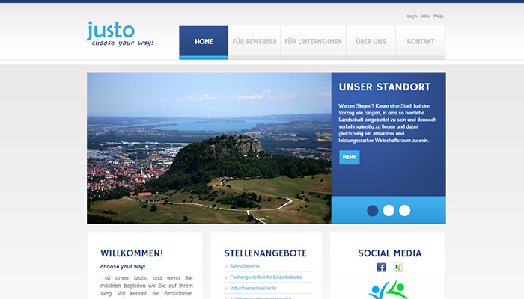The height and width of the screenshot is (299, 524).
Task: Click the Login link
Action: coord(412,16)
